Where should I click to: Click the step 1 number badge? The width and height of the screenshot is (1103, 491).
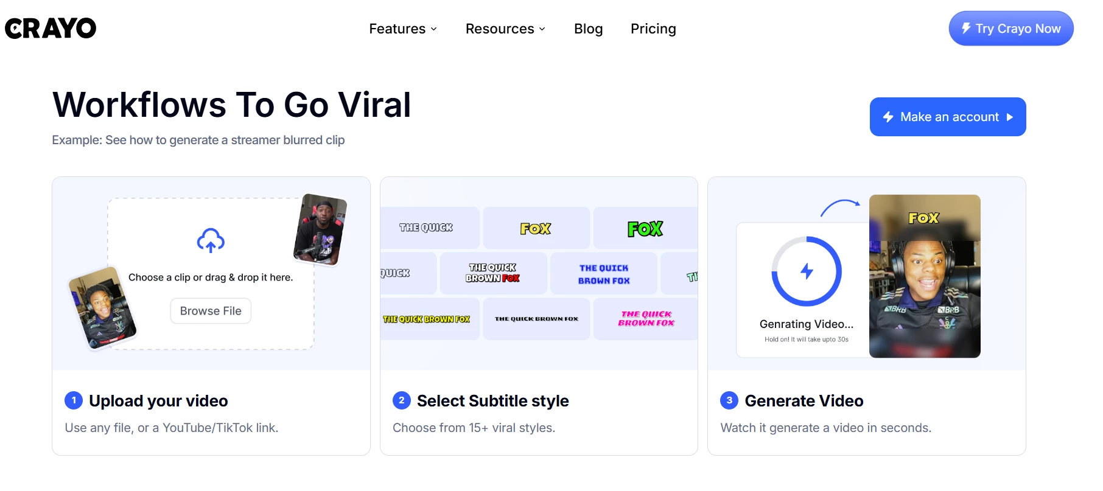coord(74,400)
